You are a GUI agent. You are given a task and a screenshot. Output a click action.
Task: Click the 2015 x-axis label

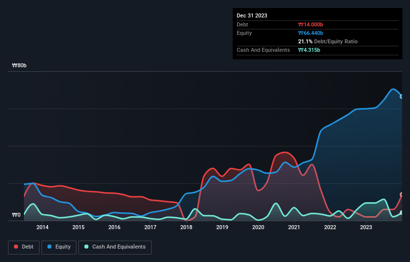78,227
